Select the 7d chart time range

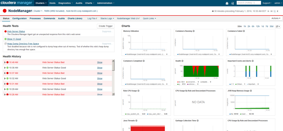pyautogui.click(x=267, y=26)
